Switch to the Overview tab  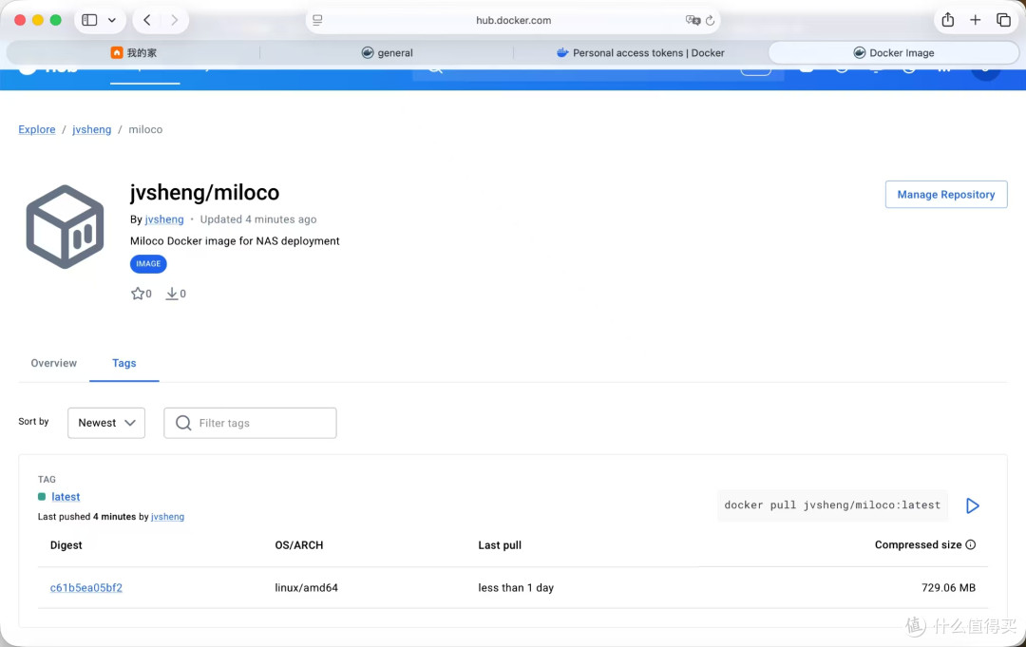tap(53, 363)
